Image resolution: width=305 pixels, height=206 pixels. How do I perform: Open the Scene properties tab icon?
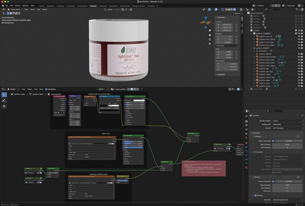coord(247,134)
